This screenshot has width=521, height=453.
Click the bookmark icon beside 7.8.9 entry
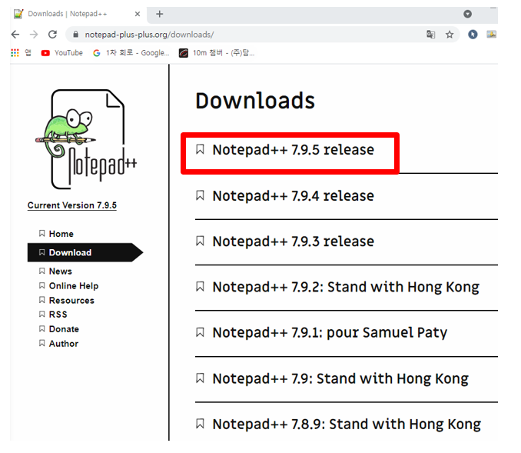tap(200, 424)
